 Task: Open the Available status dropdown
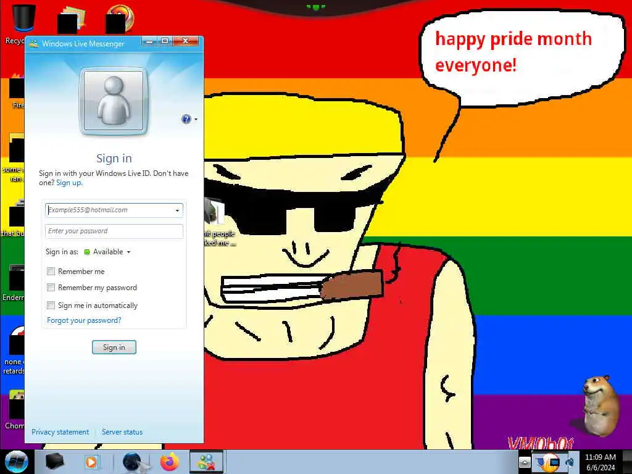[112, 252]
